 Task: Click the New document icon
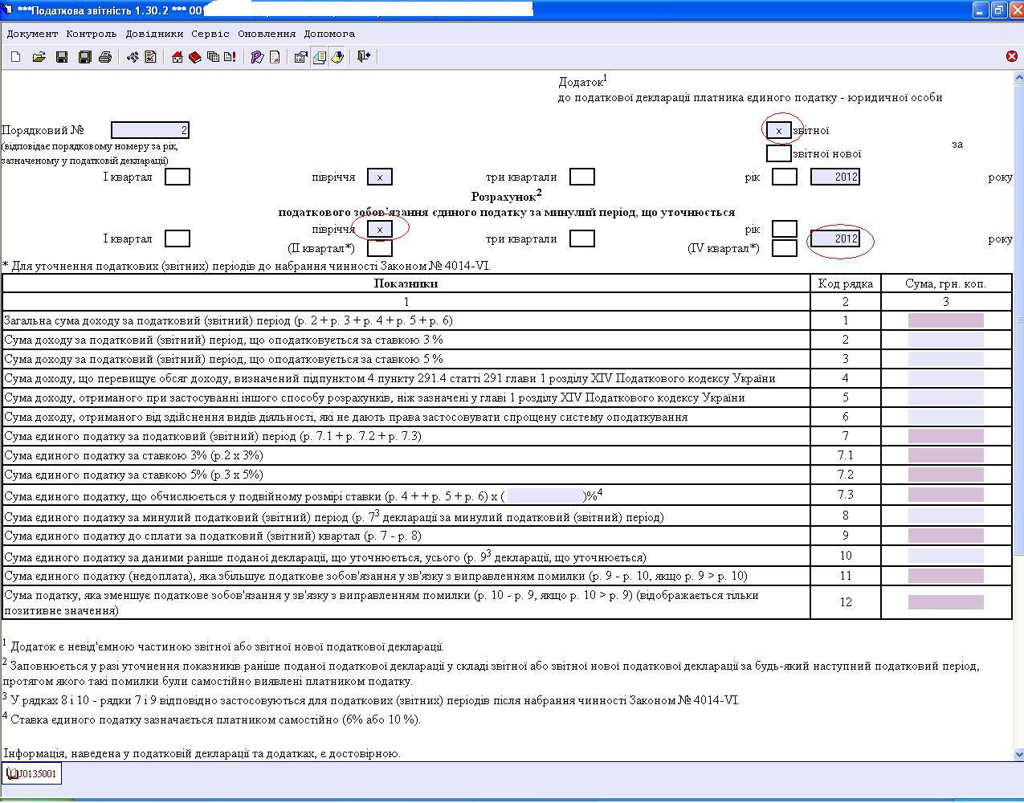pyautogui.click(x=16, y=57)
